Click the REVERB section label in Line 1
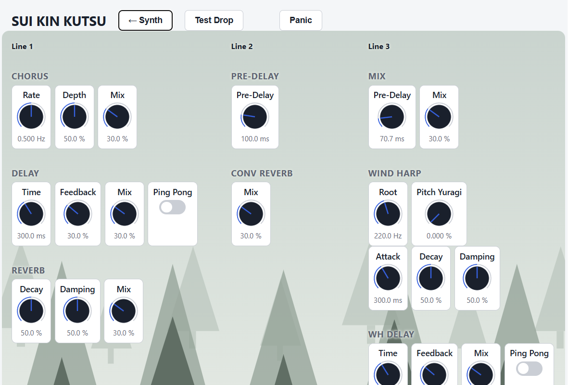 (x=28, y=271)
